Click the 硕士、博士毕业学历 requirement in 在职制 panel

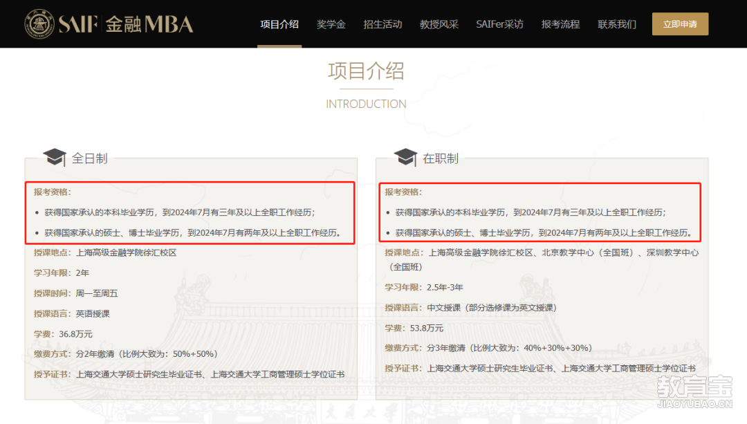(544, 233)
